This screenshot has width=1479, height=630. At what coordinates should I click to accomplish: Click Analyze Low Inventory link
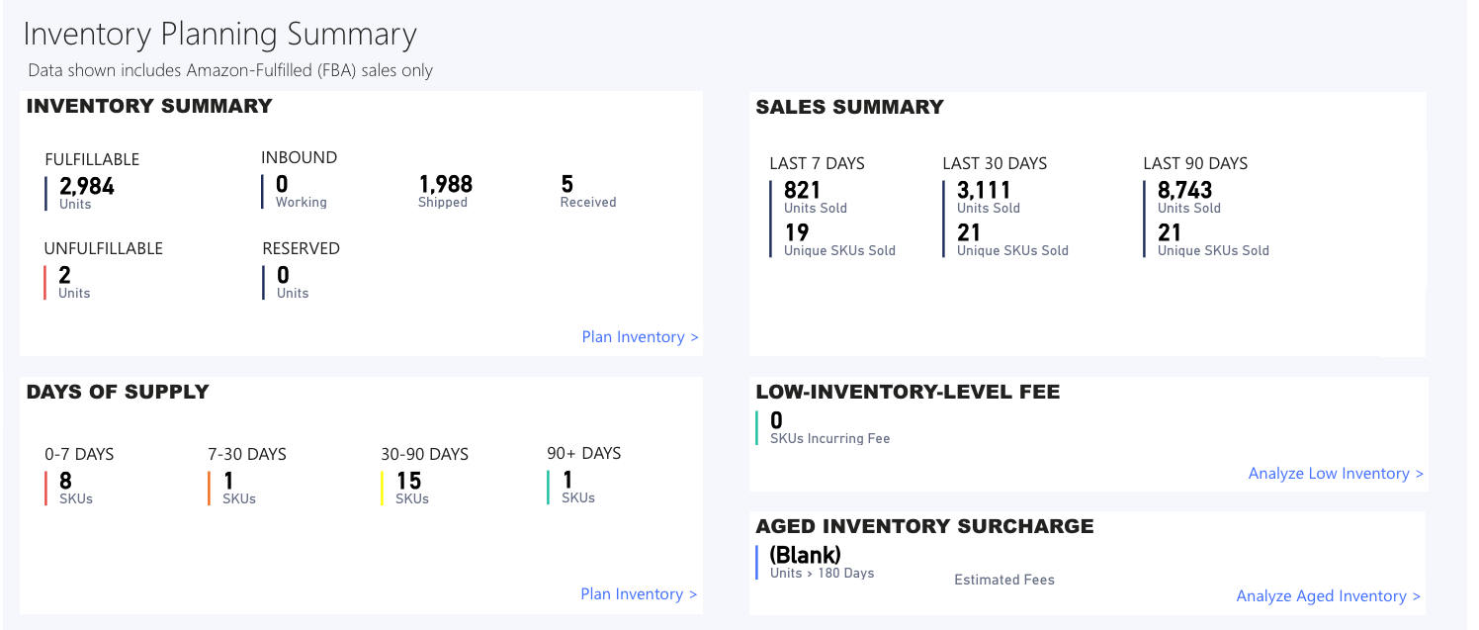click(1336, 474)
